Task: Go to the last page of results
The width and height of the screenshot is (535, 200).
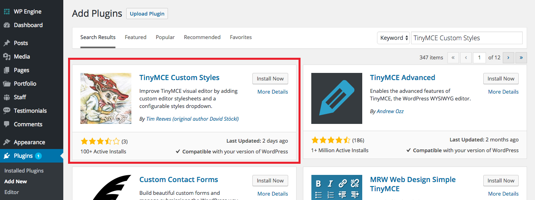Action: (521, 57)
